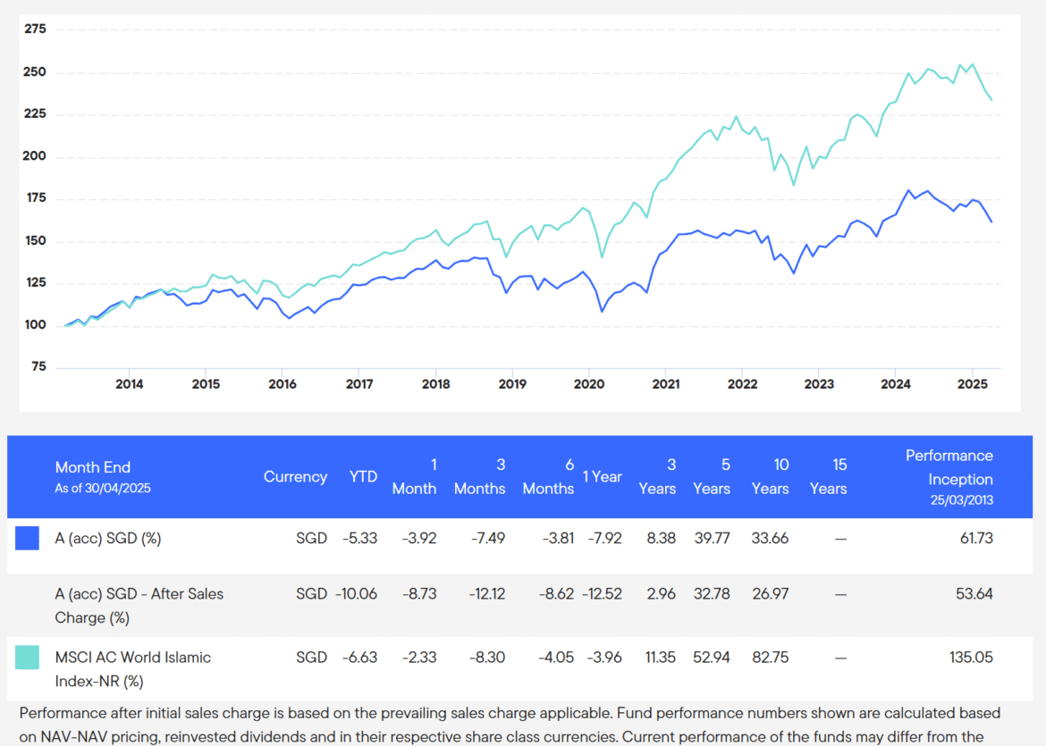Click the teal MSCI Islamic Index legend swatch
This screenshot has height=746, width=1046.
pyautogui.click(x=27, y=657)
